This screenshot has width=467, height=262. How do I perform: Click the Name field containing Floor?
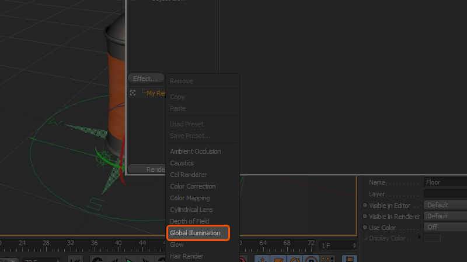445,182
